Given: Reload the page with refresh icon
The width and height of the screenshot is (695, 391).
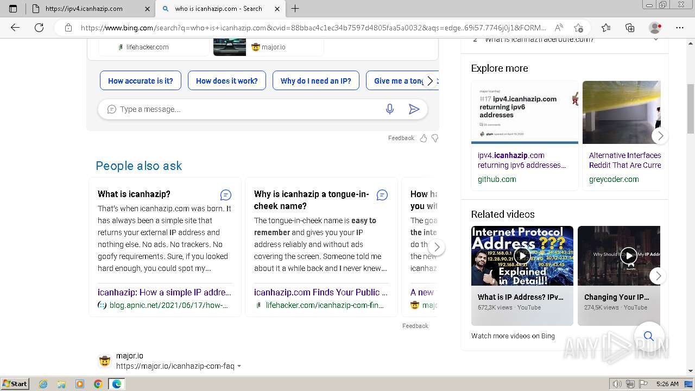Looking at the screenshot, I should coord(39,28).
